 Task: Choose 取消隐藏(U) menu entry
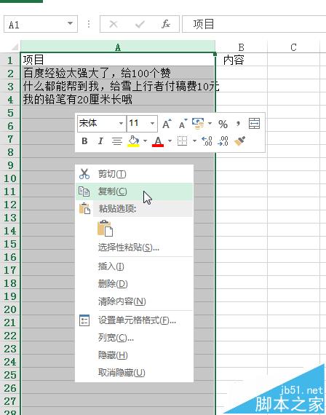point(135,373)
